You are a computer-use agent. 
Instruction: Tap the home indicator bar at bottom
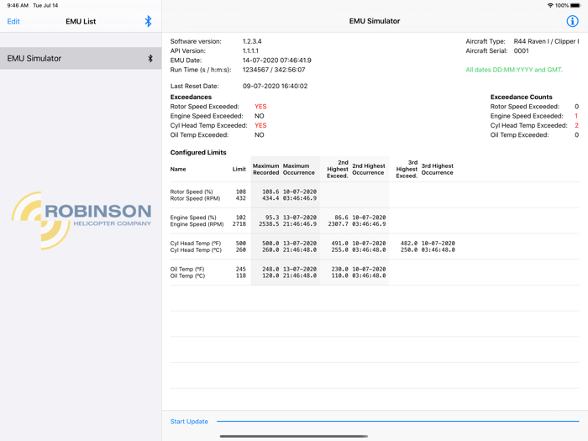click(294, 436)
